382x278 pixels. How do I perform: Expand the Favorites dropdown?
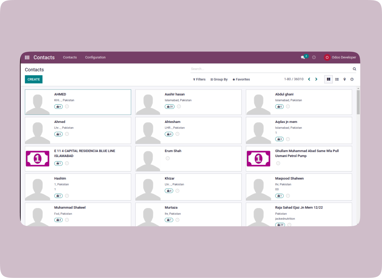point(241,79)
